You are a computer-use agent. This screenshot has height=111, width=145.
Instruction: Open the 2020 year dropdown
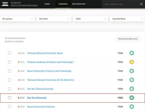[90, 19]
